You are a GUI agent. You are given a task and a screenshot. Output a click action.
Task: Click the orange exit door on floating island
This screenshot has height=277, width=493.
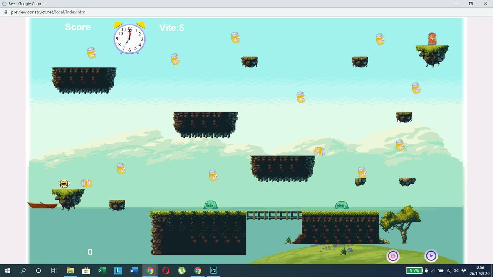[432, 39]
